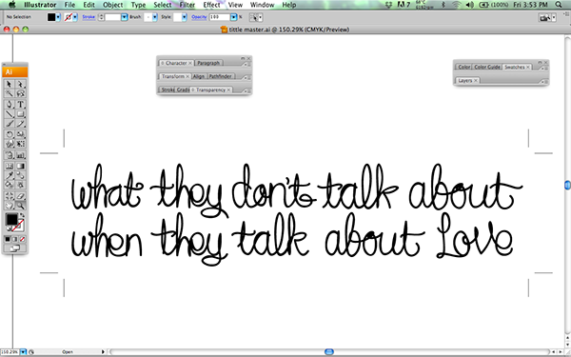Set toolbox paint mode to Gradient

(x=15, y=239)
